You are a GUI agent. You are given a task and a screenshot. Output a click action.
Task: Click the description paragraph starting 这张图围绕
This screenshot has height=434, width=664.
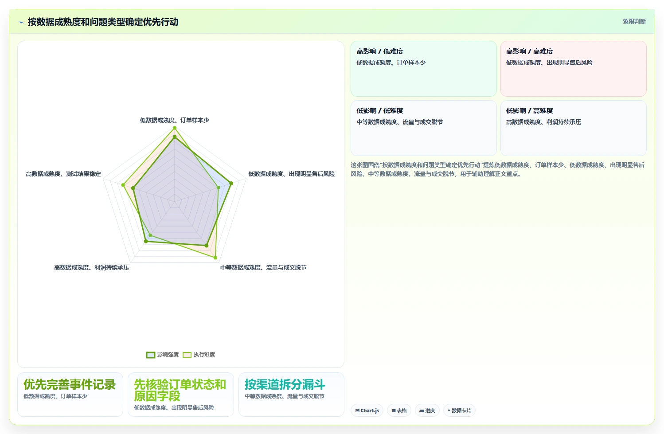point(498,169)
